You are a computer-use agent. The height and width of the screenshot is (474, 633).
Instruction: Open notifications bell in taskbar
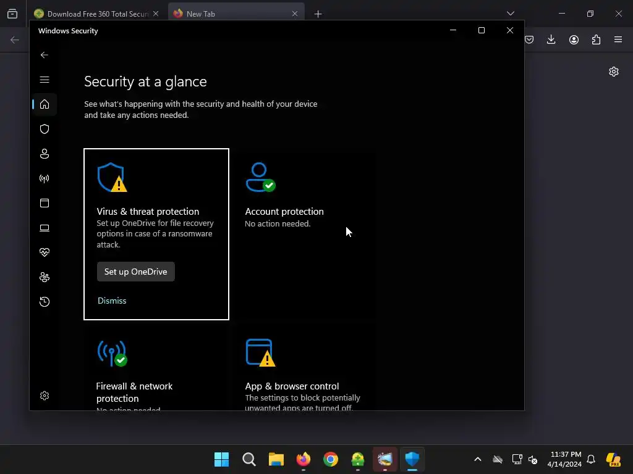tap(591, 459)
